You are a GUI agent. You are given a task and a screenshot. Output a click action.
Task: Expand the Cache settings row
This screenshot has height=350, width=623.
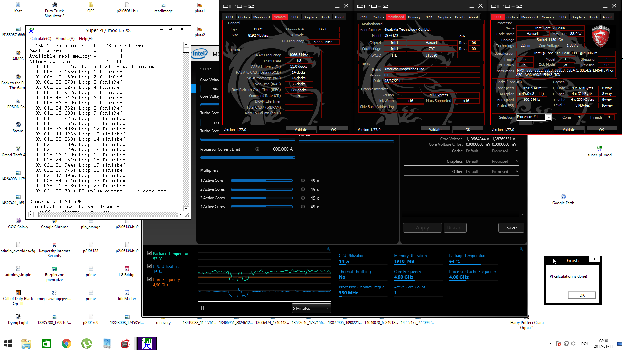point(517,151)
